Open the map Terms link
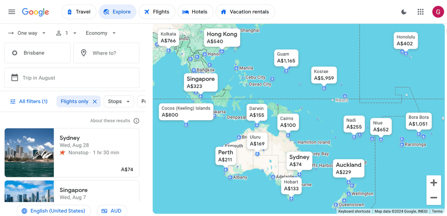This screenshot has height=216, width=447. pos(437,211)
